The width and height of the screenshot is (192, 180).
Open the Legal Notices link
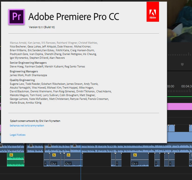(18, 135)
